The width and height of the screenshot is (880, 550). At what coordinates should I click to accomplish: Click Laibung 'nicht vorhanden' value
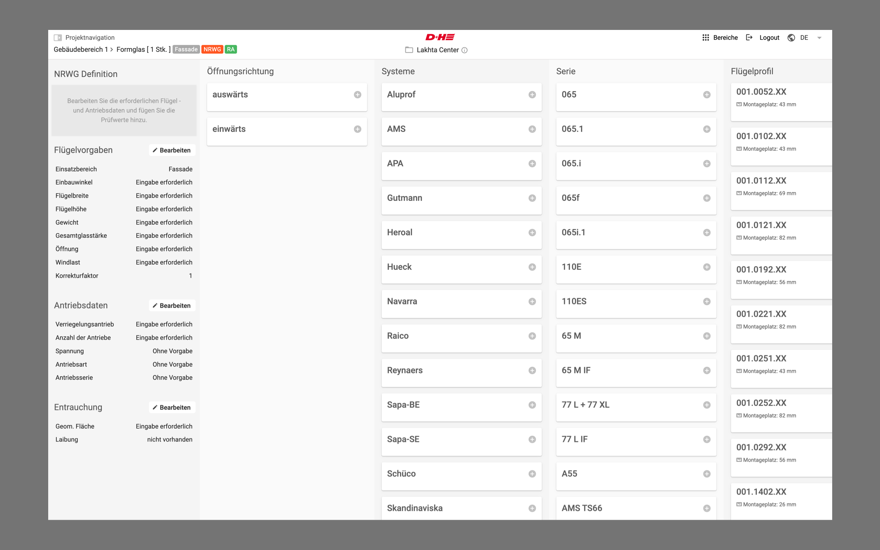click(x=169, y=440)
